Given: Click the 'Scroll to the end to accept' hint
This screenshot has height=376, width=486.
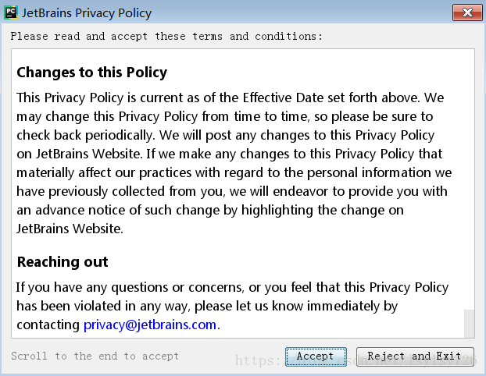Looking at the screenshot, I should pyautogui.click(x=95, y=356).
